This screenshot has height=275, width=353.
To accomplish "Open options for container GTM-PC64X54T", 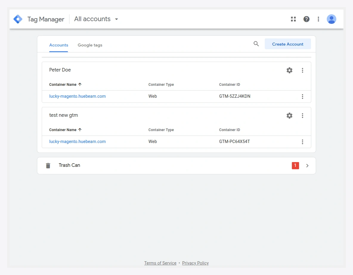I will tap(302, 142).
